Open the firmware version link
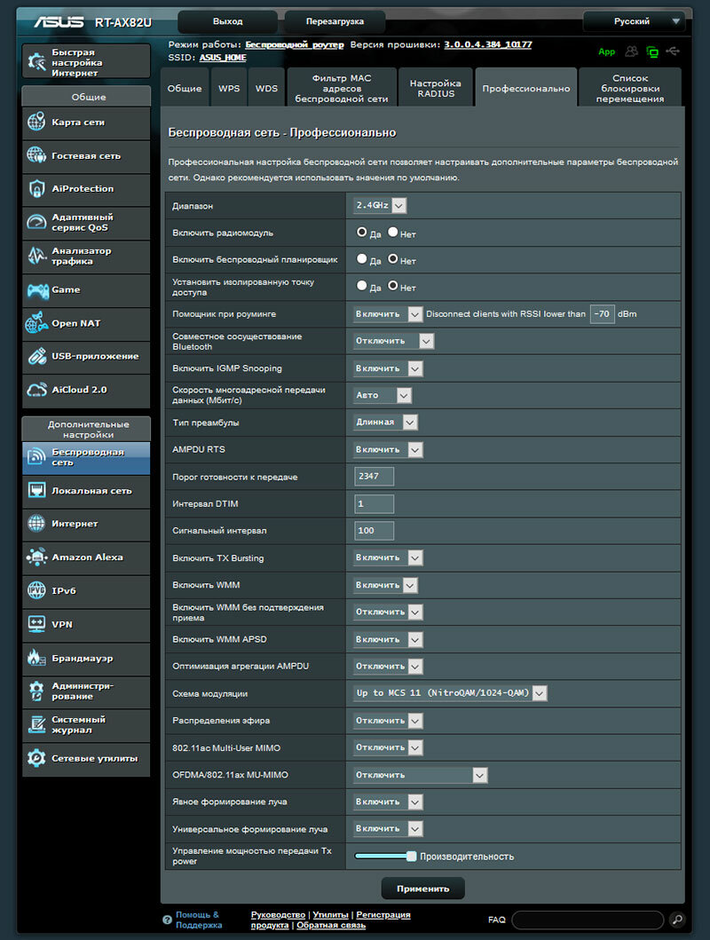 tap(488, 44)
